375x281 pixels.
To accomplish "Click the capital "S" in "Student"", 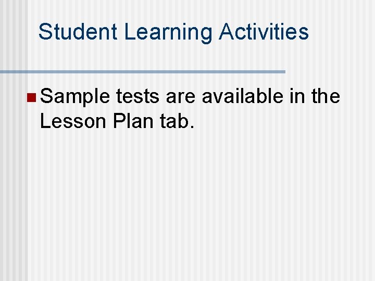I will point(45,32).
